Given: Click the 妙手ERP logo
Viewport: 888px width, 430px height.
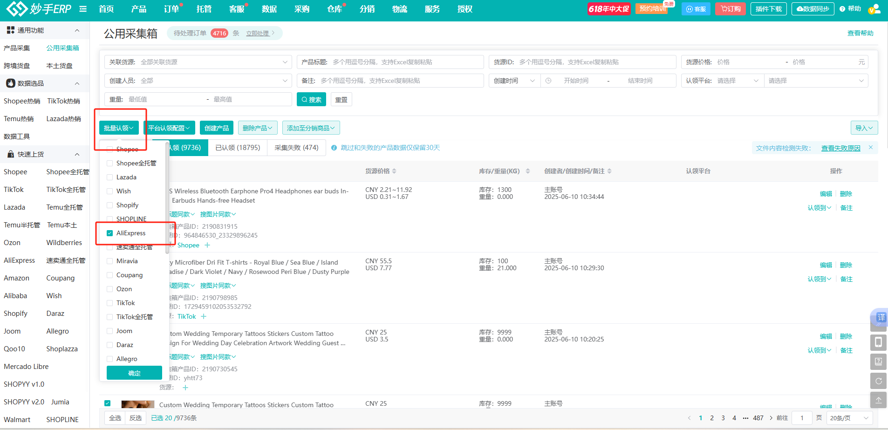Looking at the screenshot, I should tap(39, 8).
